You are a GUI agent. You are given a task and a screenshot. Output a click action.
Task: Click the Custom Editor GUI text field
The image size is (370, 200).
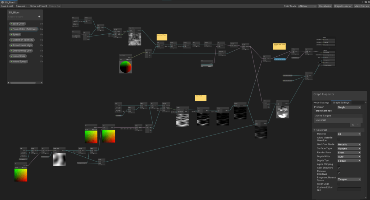349,189
